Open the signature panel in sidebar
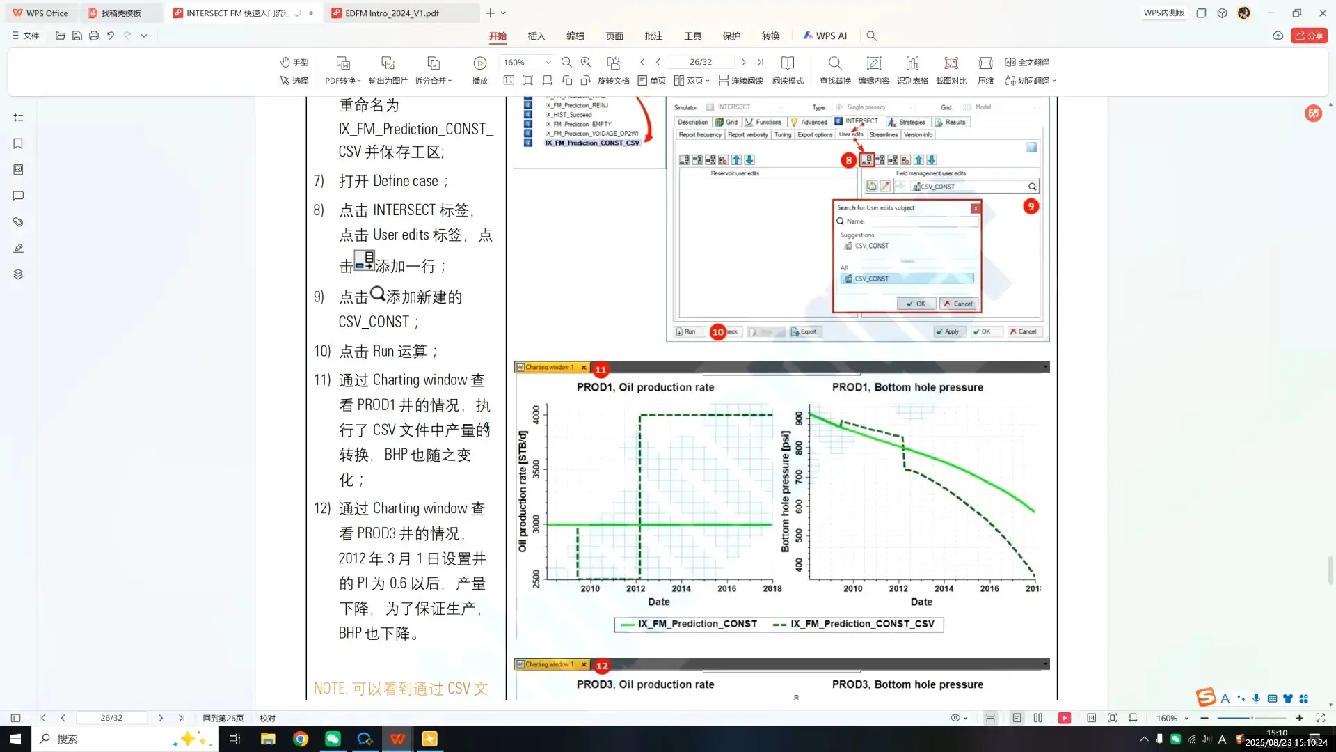 pos(18,248)
